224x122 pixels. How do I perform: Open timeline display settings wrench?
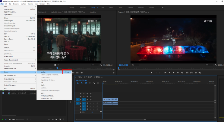pyautogui.click(x=94, y=83)
